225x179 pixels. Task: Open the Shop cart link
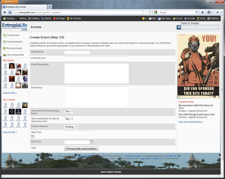click(x=201, y=18)
